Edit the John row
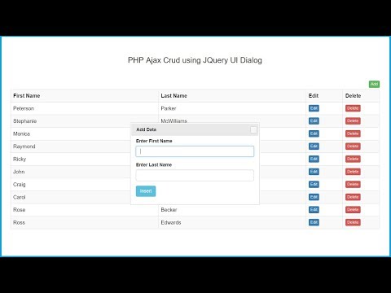 click(314, 172)
